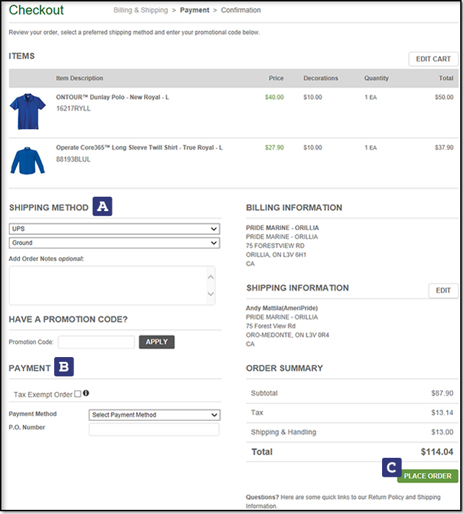Viewport: 463px width, 514px height.
Task: Click the A callout marker badge
Action: click(x=103, y=206)
